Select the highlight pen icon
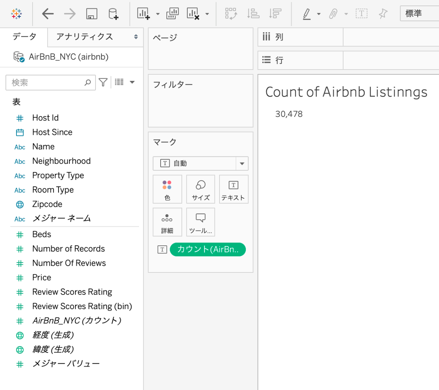 tap(307, 14)
